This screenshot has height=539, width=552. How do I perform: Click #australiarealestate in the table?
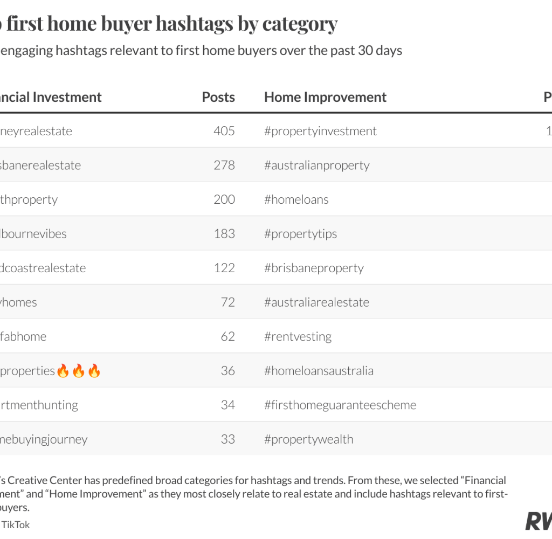tap(317, 302)
